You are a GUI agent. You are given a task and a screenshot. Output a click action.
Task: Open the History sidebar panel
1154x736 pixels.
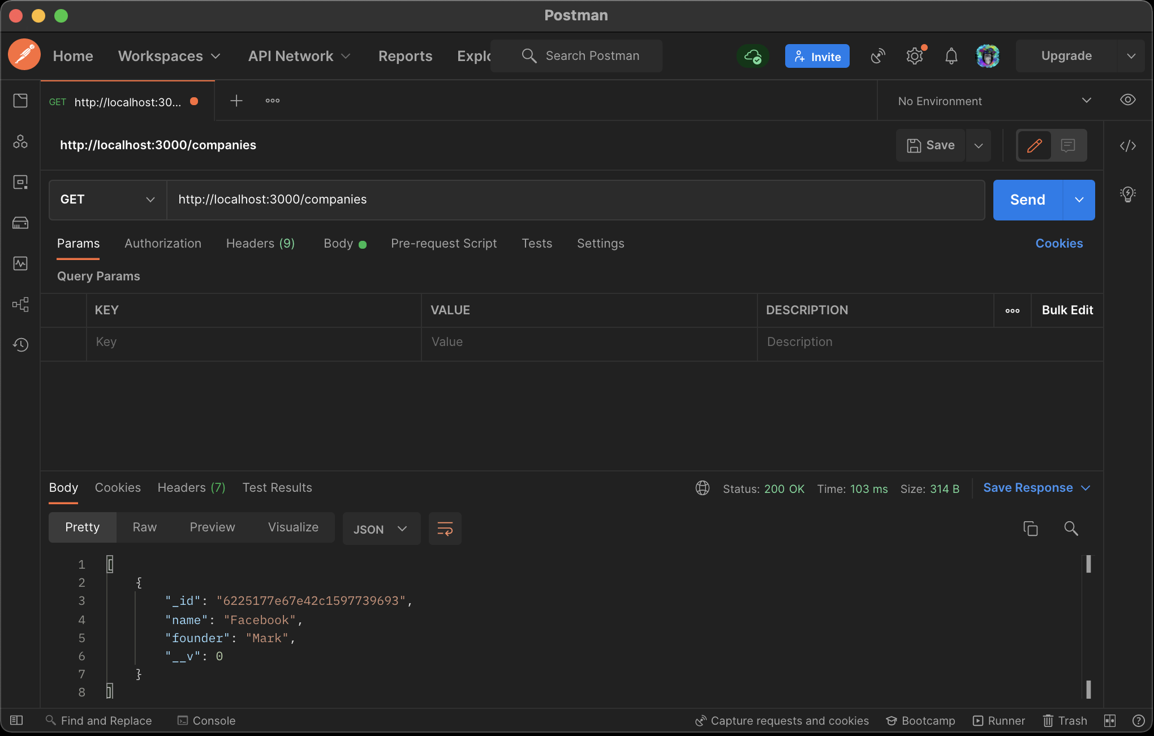[x=20, y=344]
